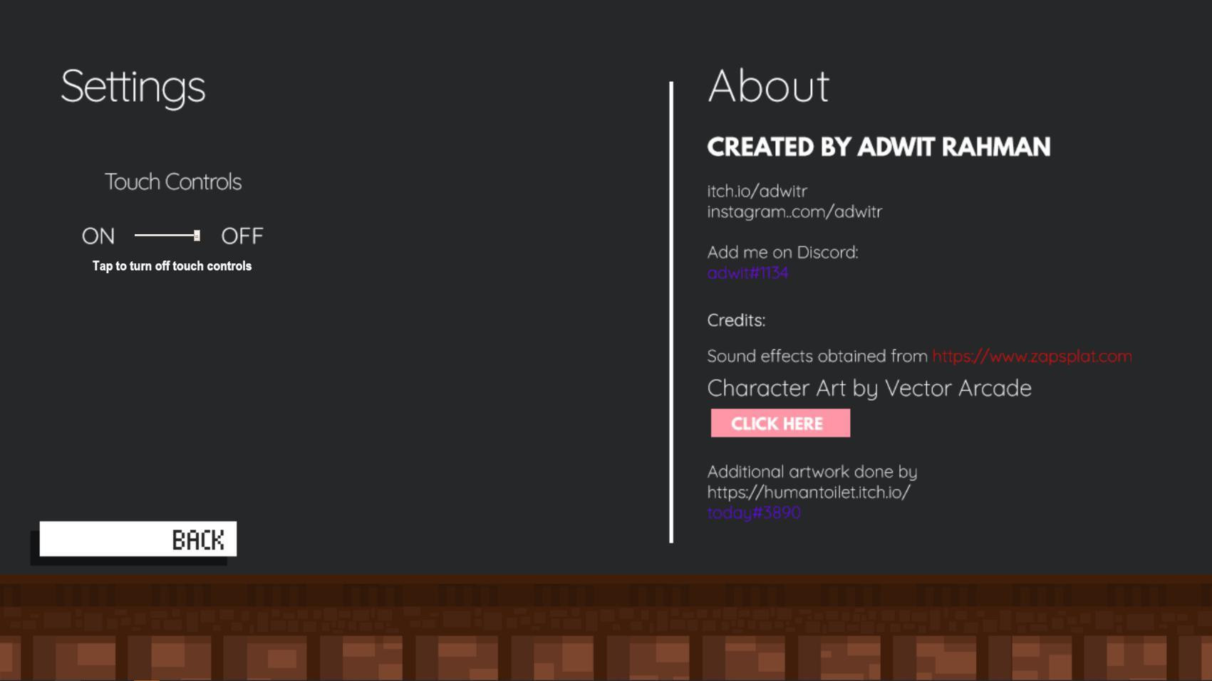Click the adwit#1134 Discord tag
The image size is (1212, 681).
[747, 273]
